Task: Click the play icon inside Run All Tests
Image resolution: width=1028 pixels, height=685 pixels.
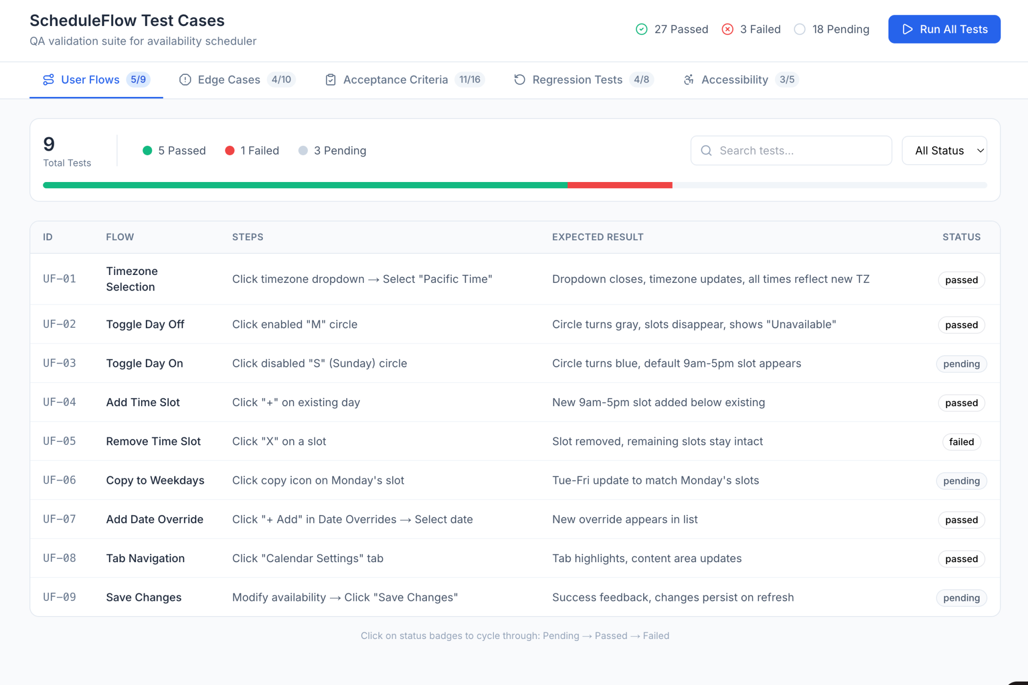Action: 908,29
